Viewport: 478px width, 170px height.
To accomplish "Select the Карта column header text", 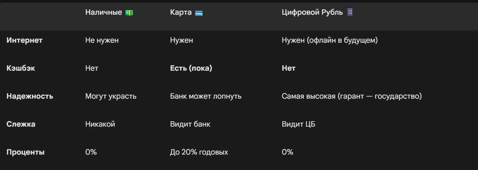I will pos(181,13).
